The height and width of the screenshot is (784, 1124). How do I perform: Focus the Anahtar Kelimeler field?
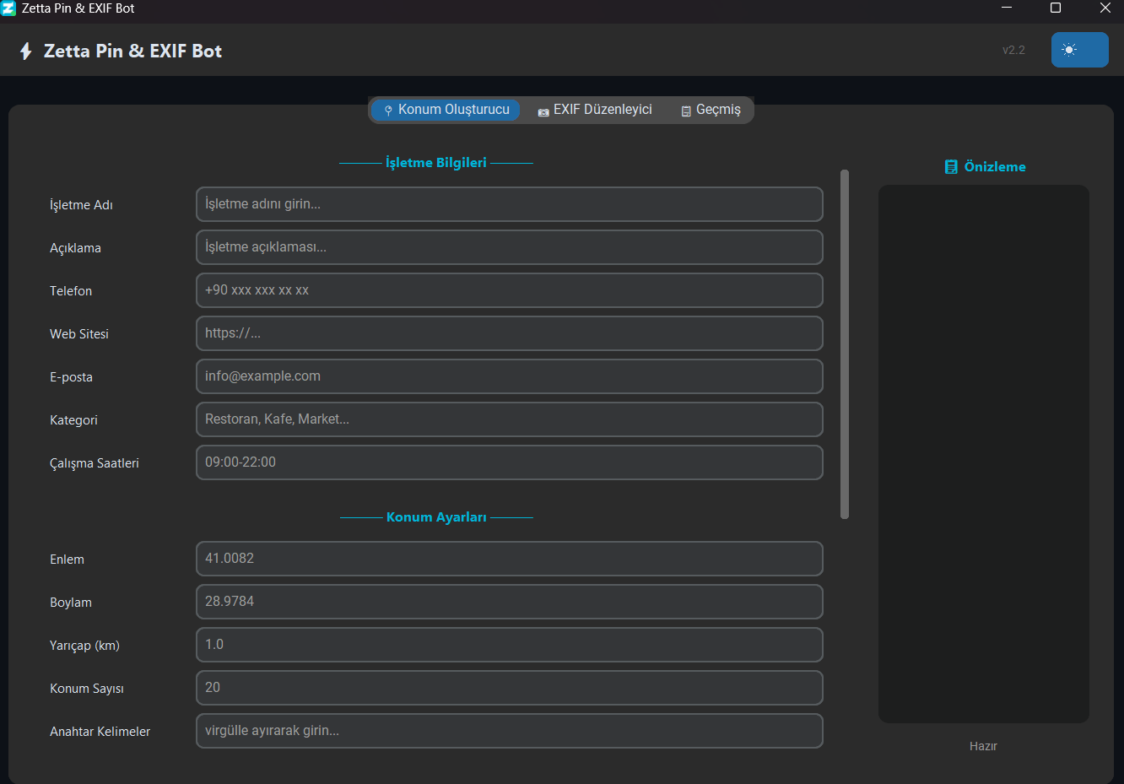(x=510, y=731)
